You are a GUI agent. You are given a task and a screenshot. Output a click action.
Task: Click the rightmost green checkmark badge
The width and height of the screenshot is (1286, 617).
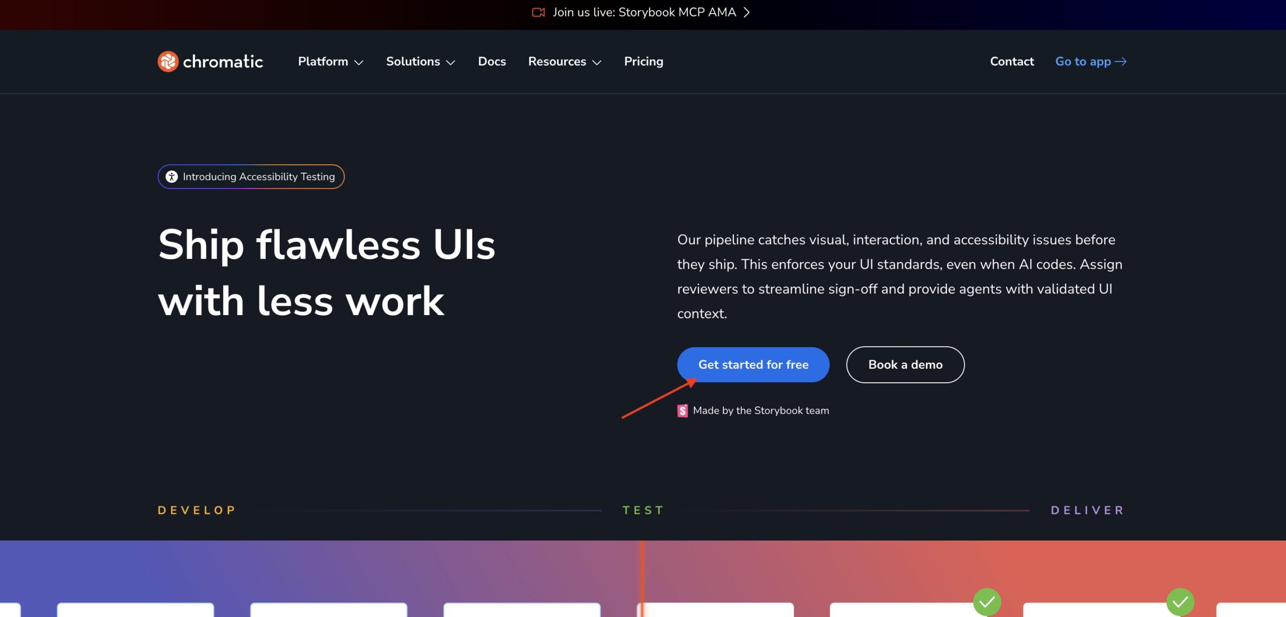pos(1180,601)
